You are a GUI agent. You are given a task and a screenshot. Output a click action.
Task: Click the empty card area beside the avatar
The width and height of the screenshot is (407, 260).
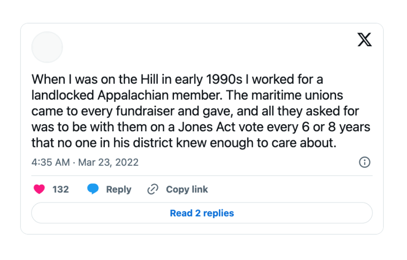click(x=208, y=47)
